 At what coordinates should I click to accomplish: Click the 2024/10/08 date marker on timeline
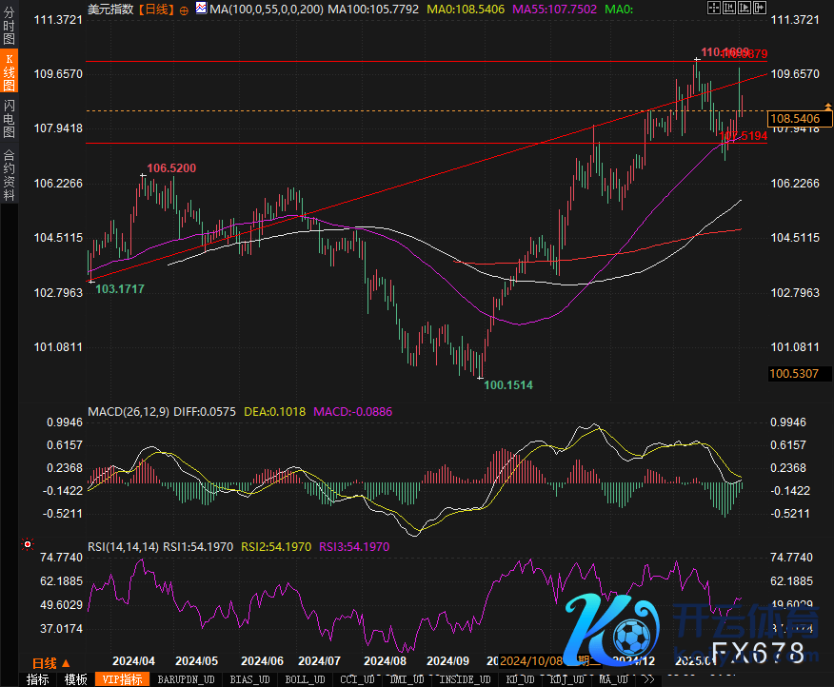(528, 660)
